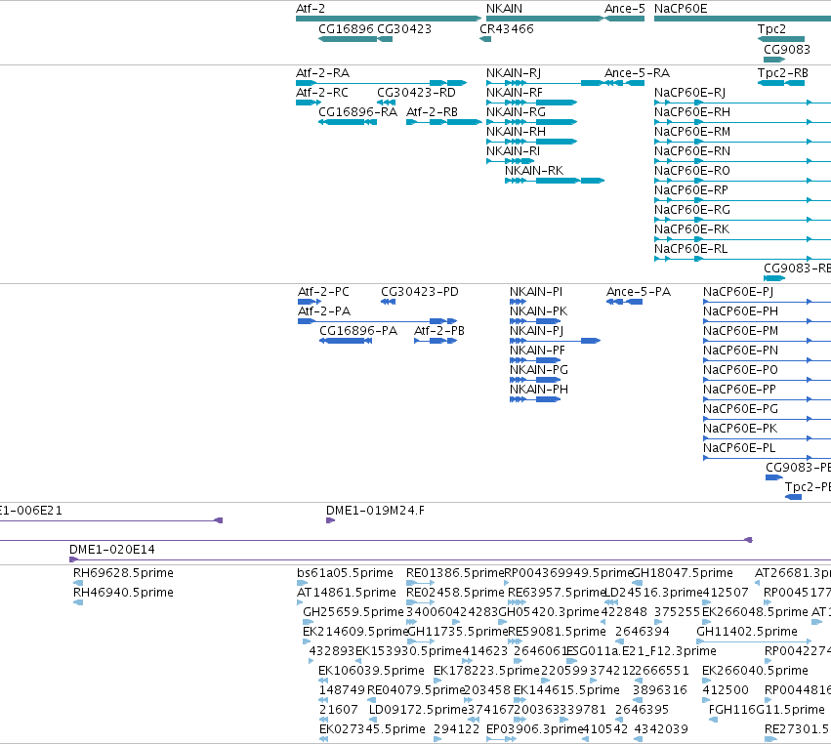Click transcript NaCP60E-RM label

pos(692,132)
